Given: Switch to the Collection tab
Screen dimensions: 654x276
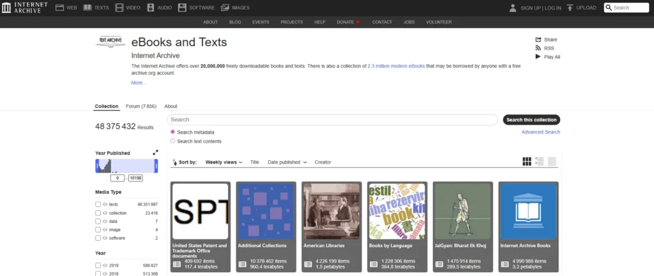Looking at the screenshot, I should coord(107,106).
